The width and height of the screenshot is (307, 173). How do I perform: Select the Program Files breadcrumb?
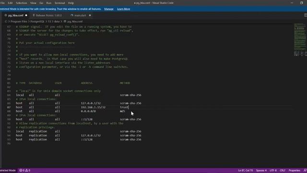pos(19,21)
